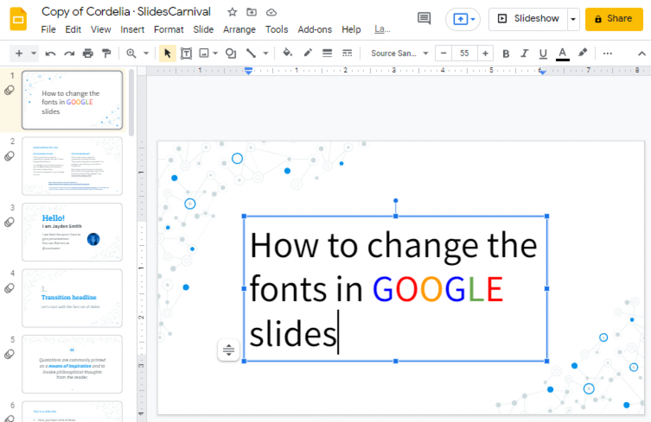Open the File menu
Viewport: 651px width, 422px height.
point(48,30)
